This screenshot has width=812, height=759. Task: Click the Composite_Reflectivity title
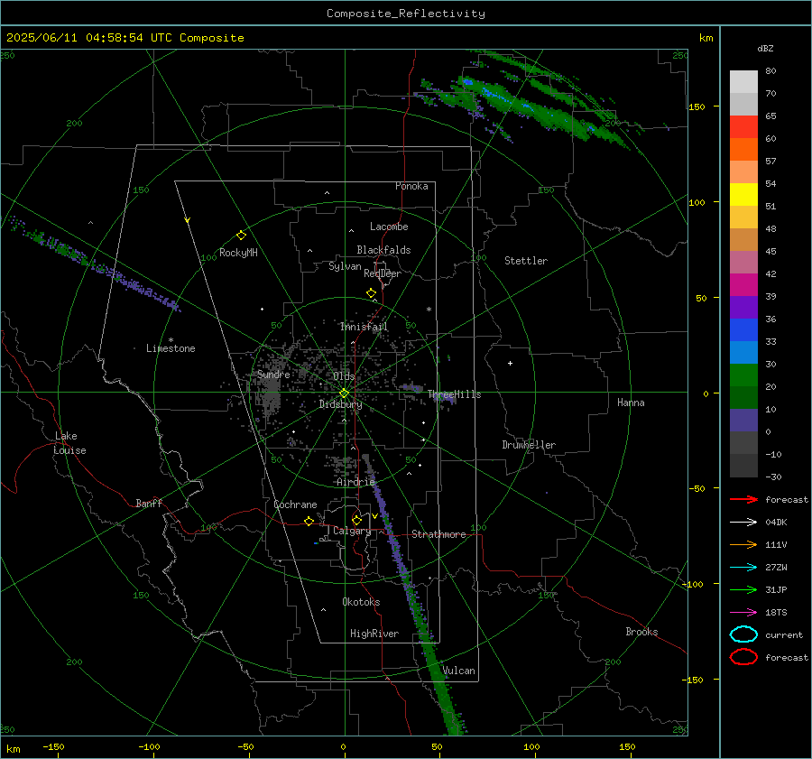pos(406,14)
